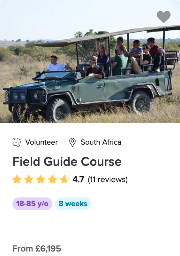Click the first rating star

pos(17,179)
